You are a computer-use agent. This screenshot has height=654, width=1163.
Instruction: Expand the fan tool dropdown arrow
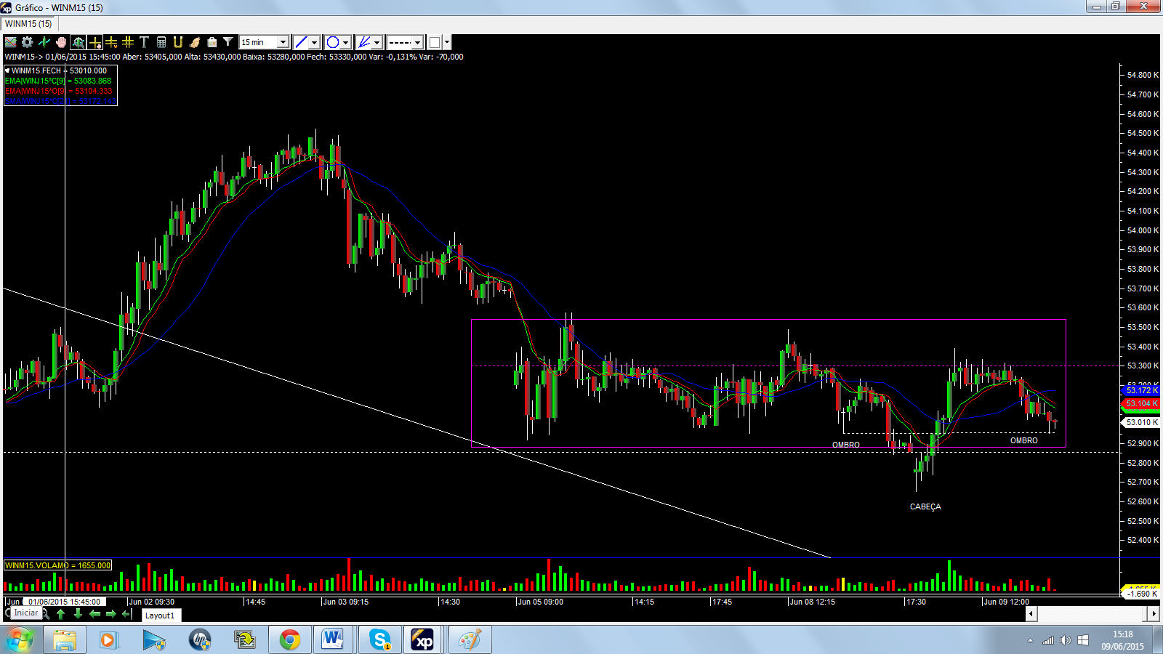377,42
